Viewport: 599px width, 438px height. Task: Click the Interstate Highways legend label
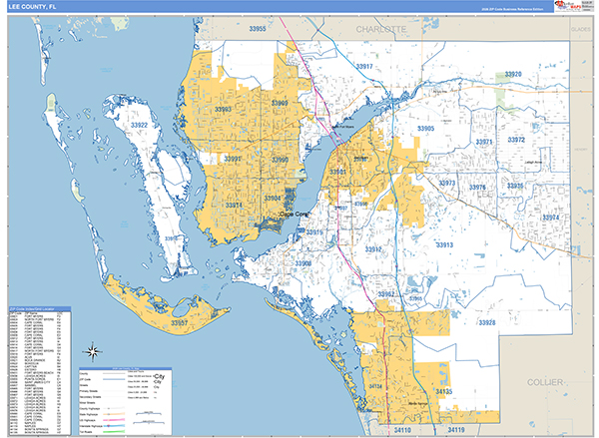point(91,426)
